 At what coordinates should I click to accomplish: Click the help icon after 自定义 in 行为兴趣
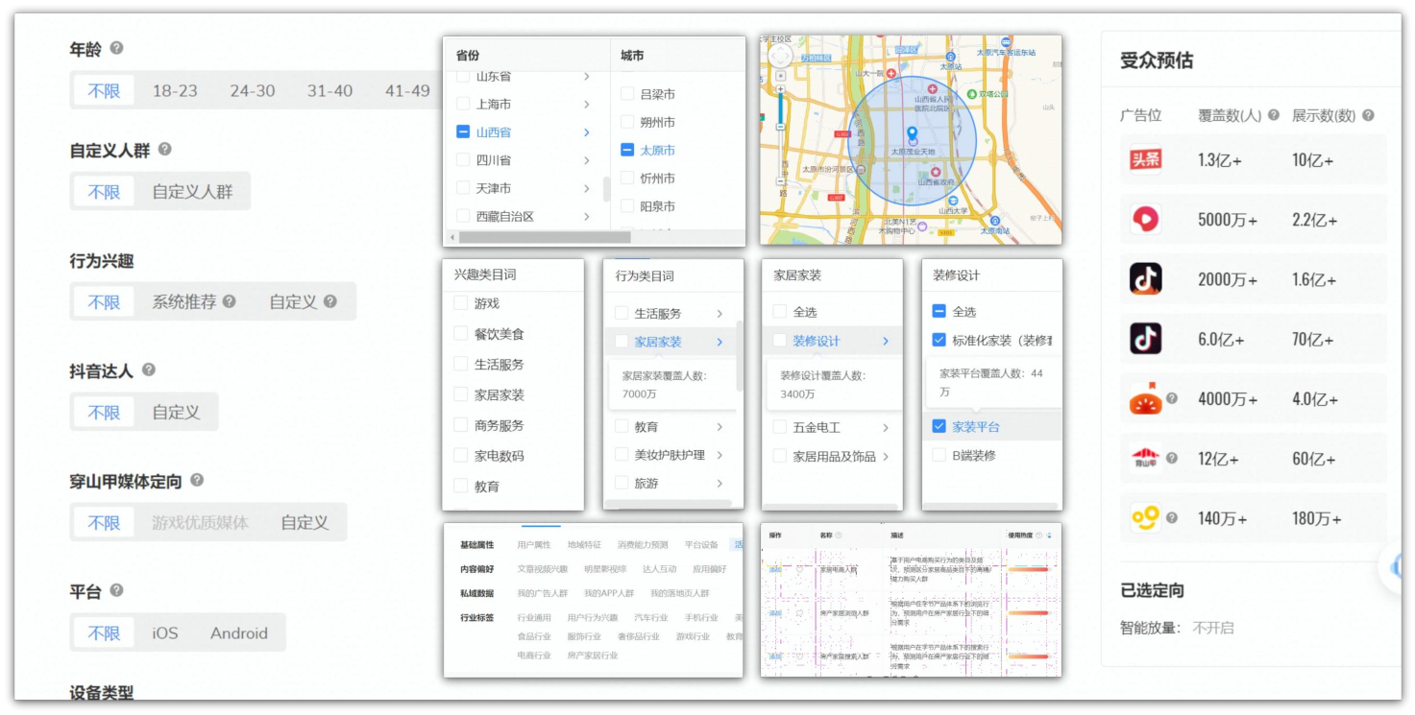click(330, 301)
